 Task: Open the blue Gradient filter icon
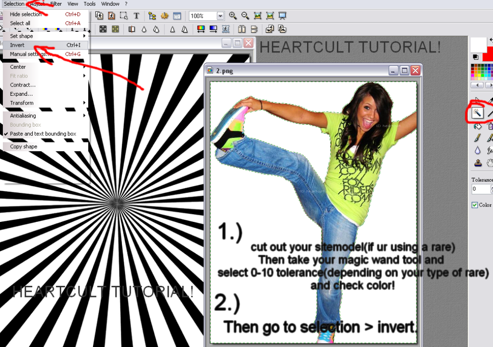[213, 29]
